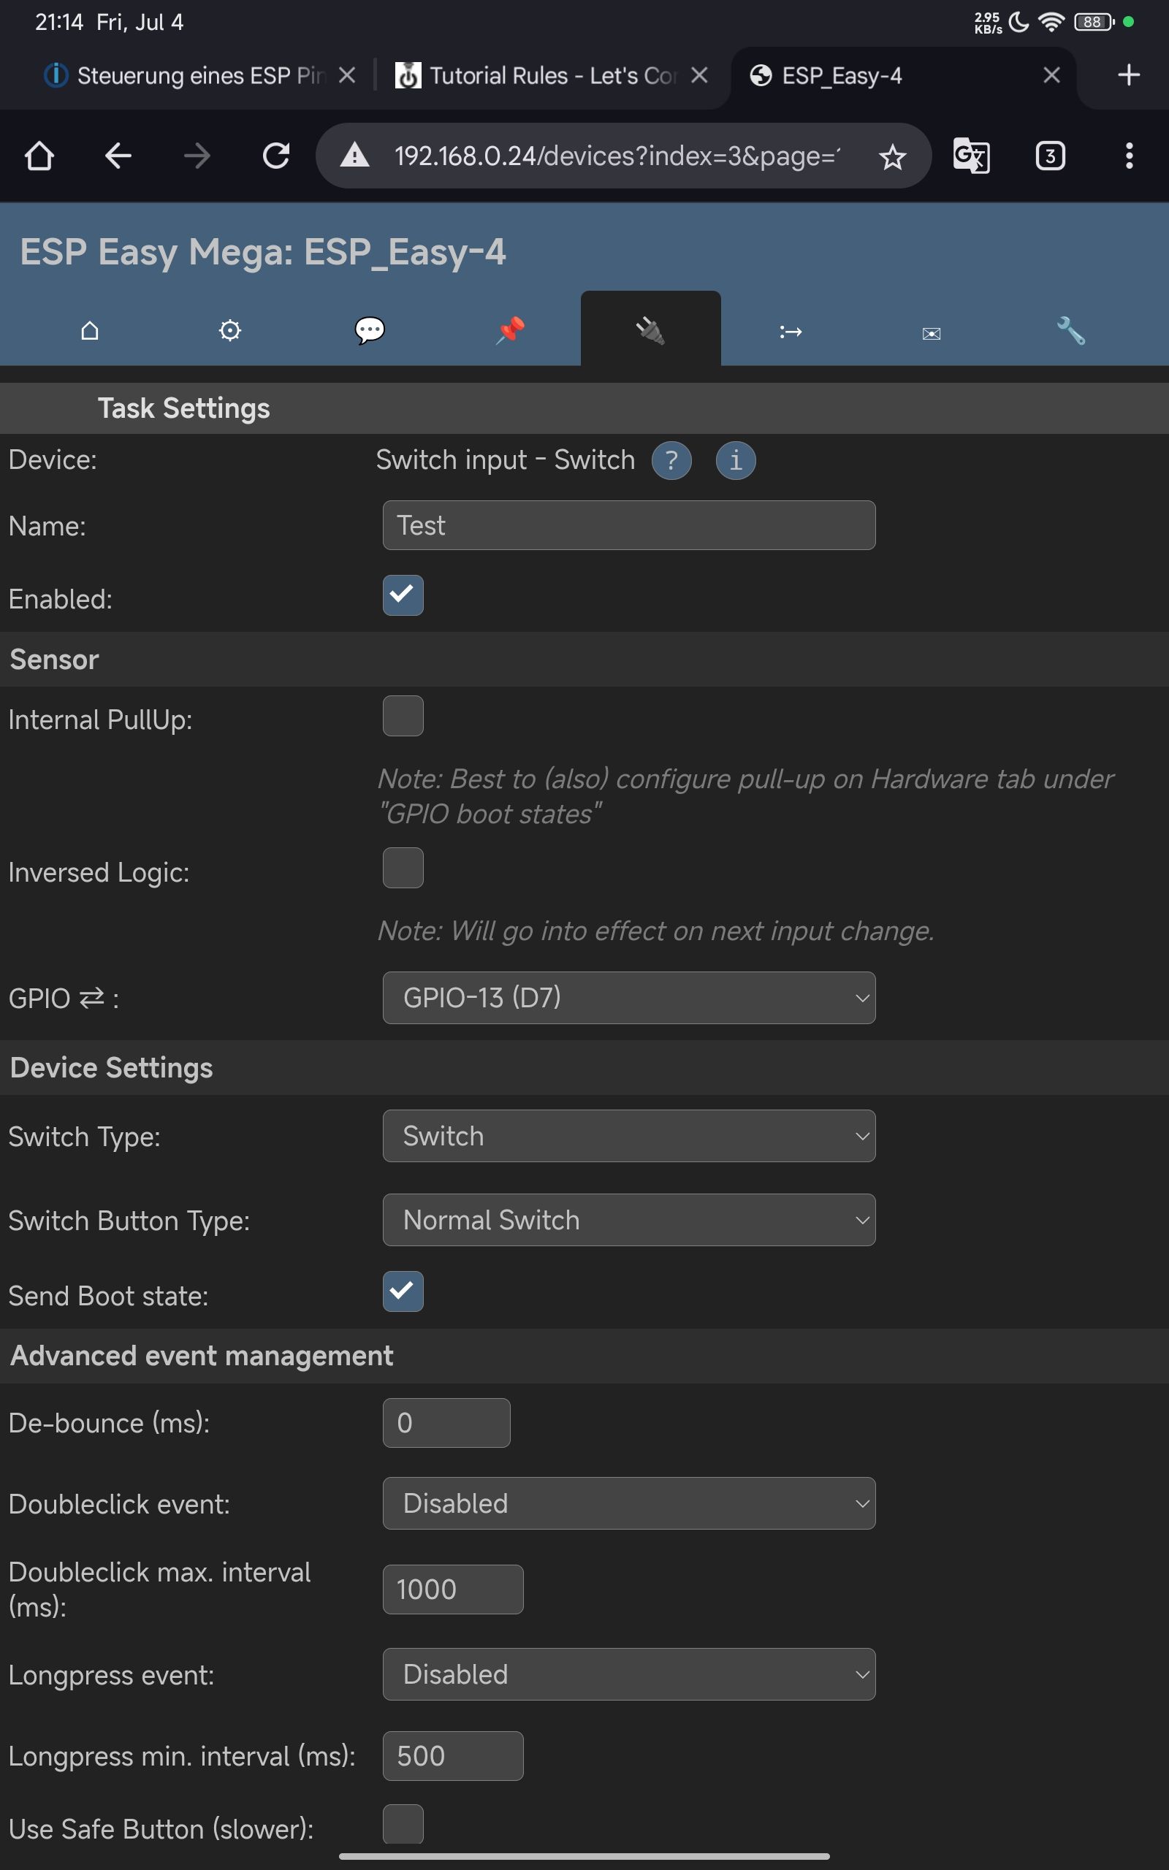
Task: Click the Longpress min. interval field
Action: [453, 1756]
